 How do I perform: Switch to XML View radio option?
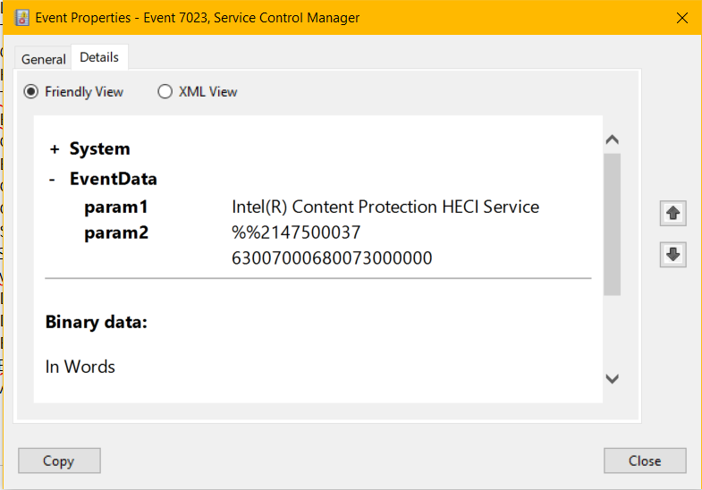[165, 91]
